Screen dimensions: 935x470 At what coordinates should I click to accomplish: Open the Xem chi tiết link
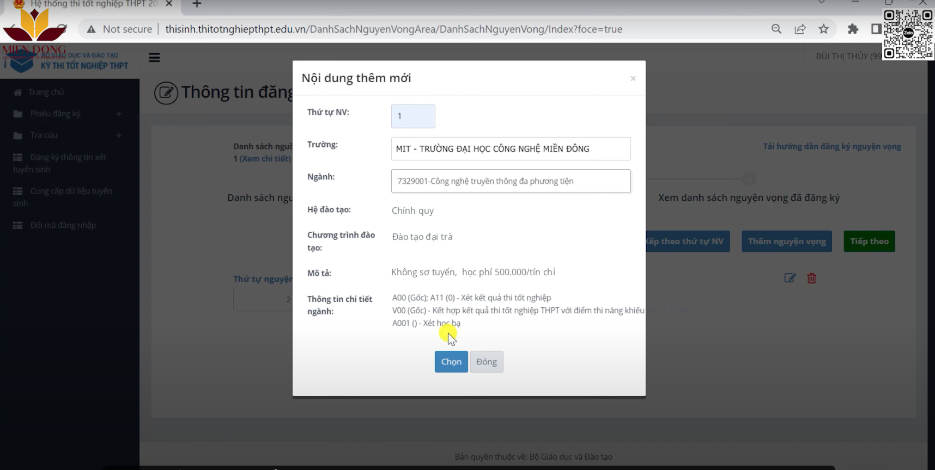point(265,159)
